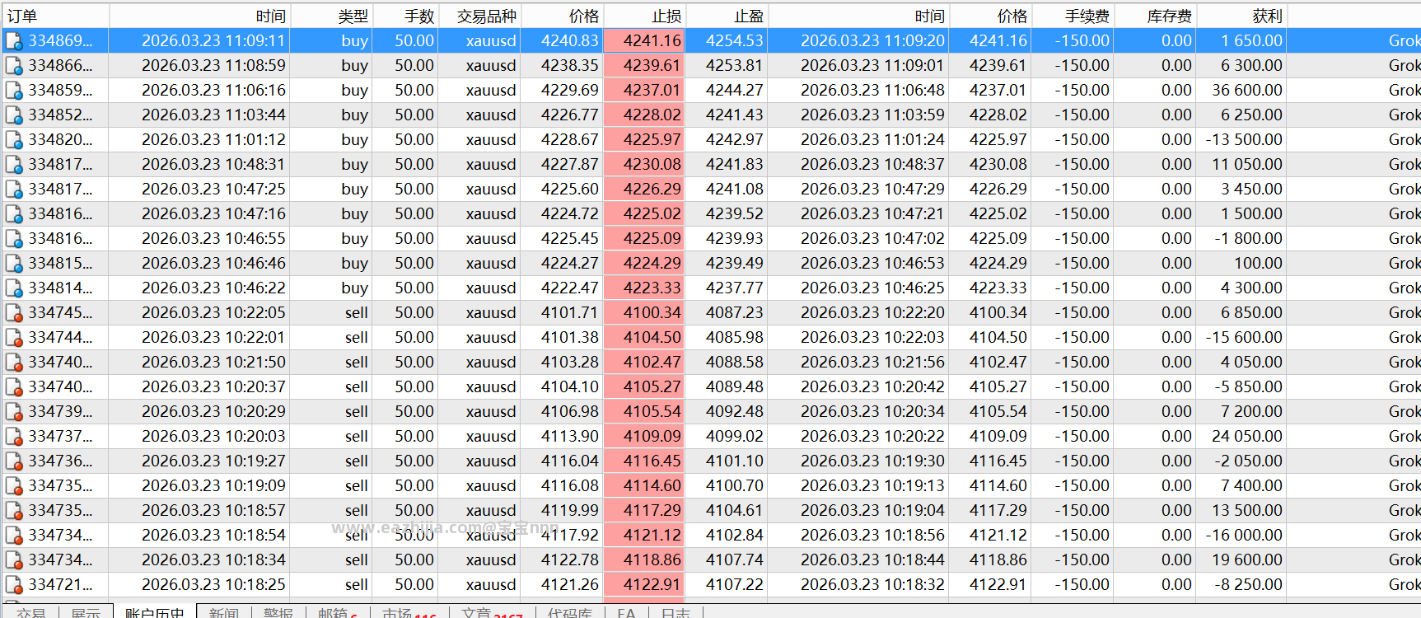Click order icon of row opened 11:06:16
The height and width of the screenshot is (618, 1421).
(14, 91)
